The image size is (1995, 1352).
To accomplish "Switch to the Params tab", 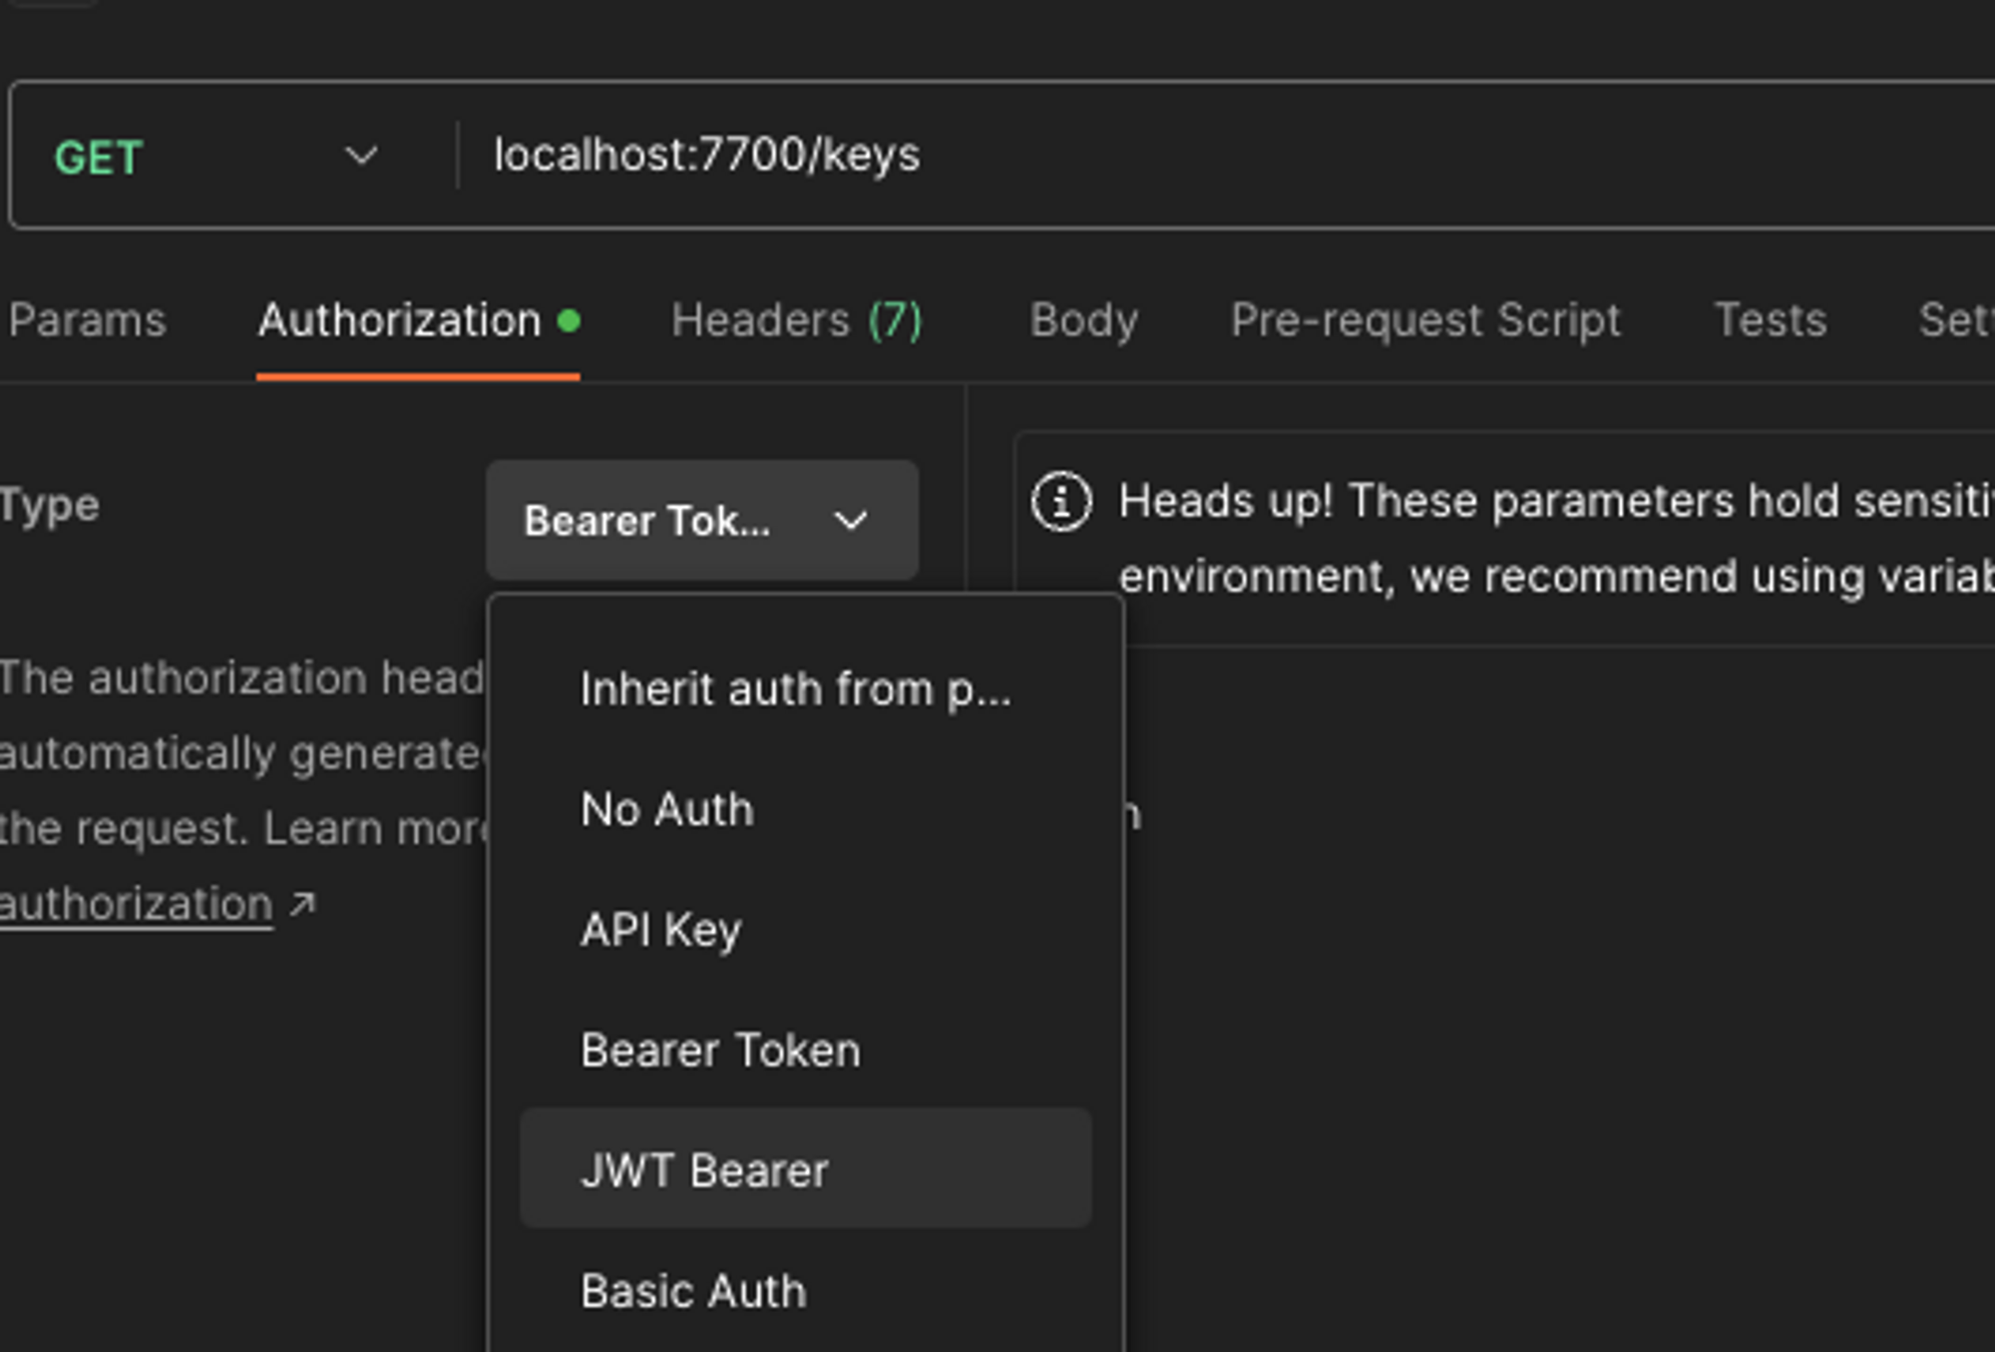I will [x=88, y=321].
